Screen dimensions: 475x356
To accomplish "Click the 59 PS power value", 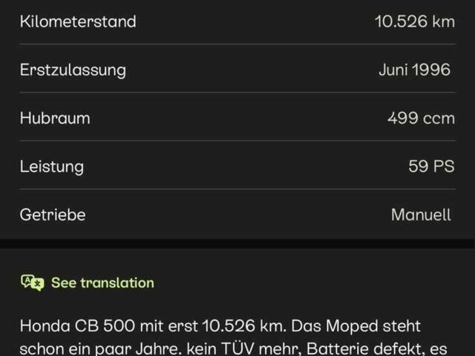I will click(431, 166).
